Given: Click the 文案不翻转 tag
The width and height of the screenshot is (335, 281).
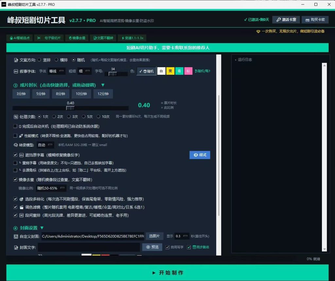Looking at the screenshot, I should coord(103,38).
